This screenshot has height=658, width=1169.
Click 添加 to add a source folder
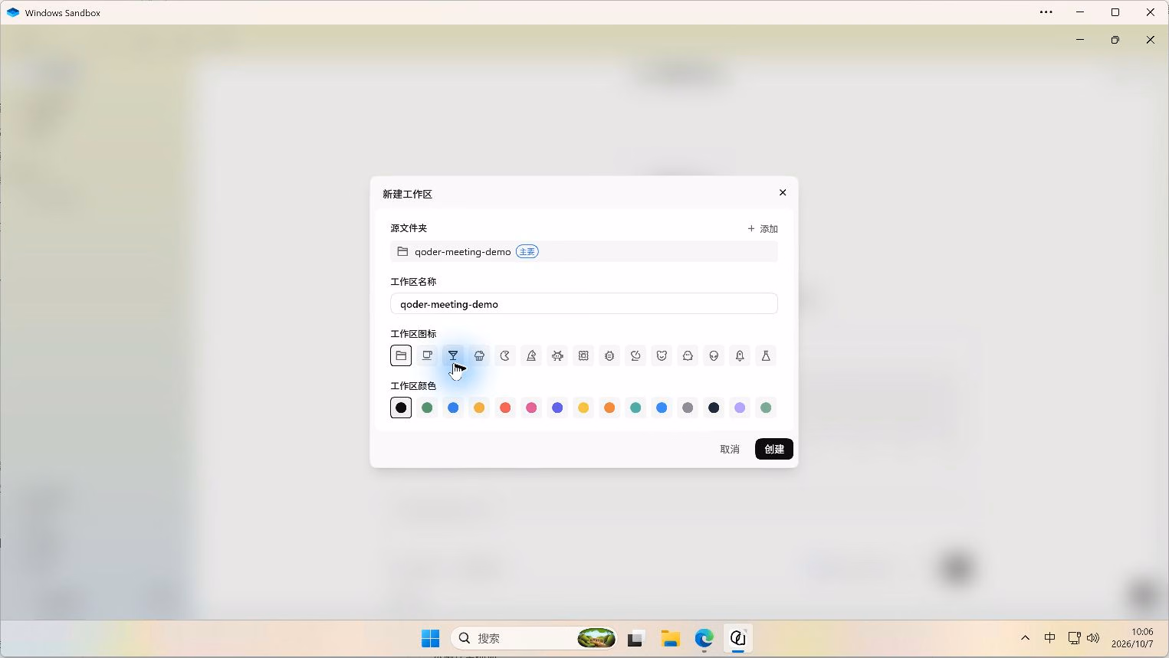point(763,229)
